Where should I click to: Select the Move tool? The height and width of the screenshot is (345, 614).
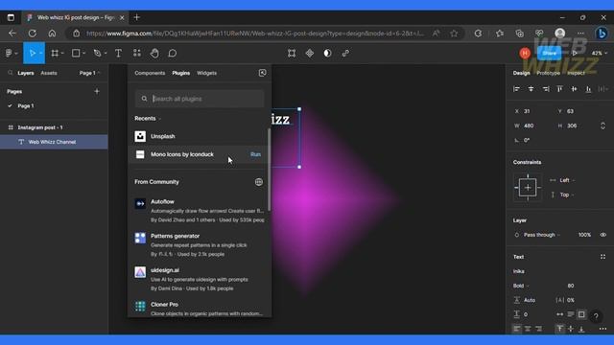(x=33, y=54)
